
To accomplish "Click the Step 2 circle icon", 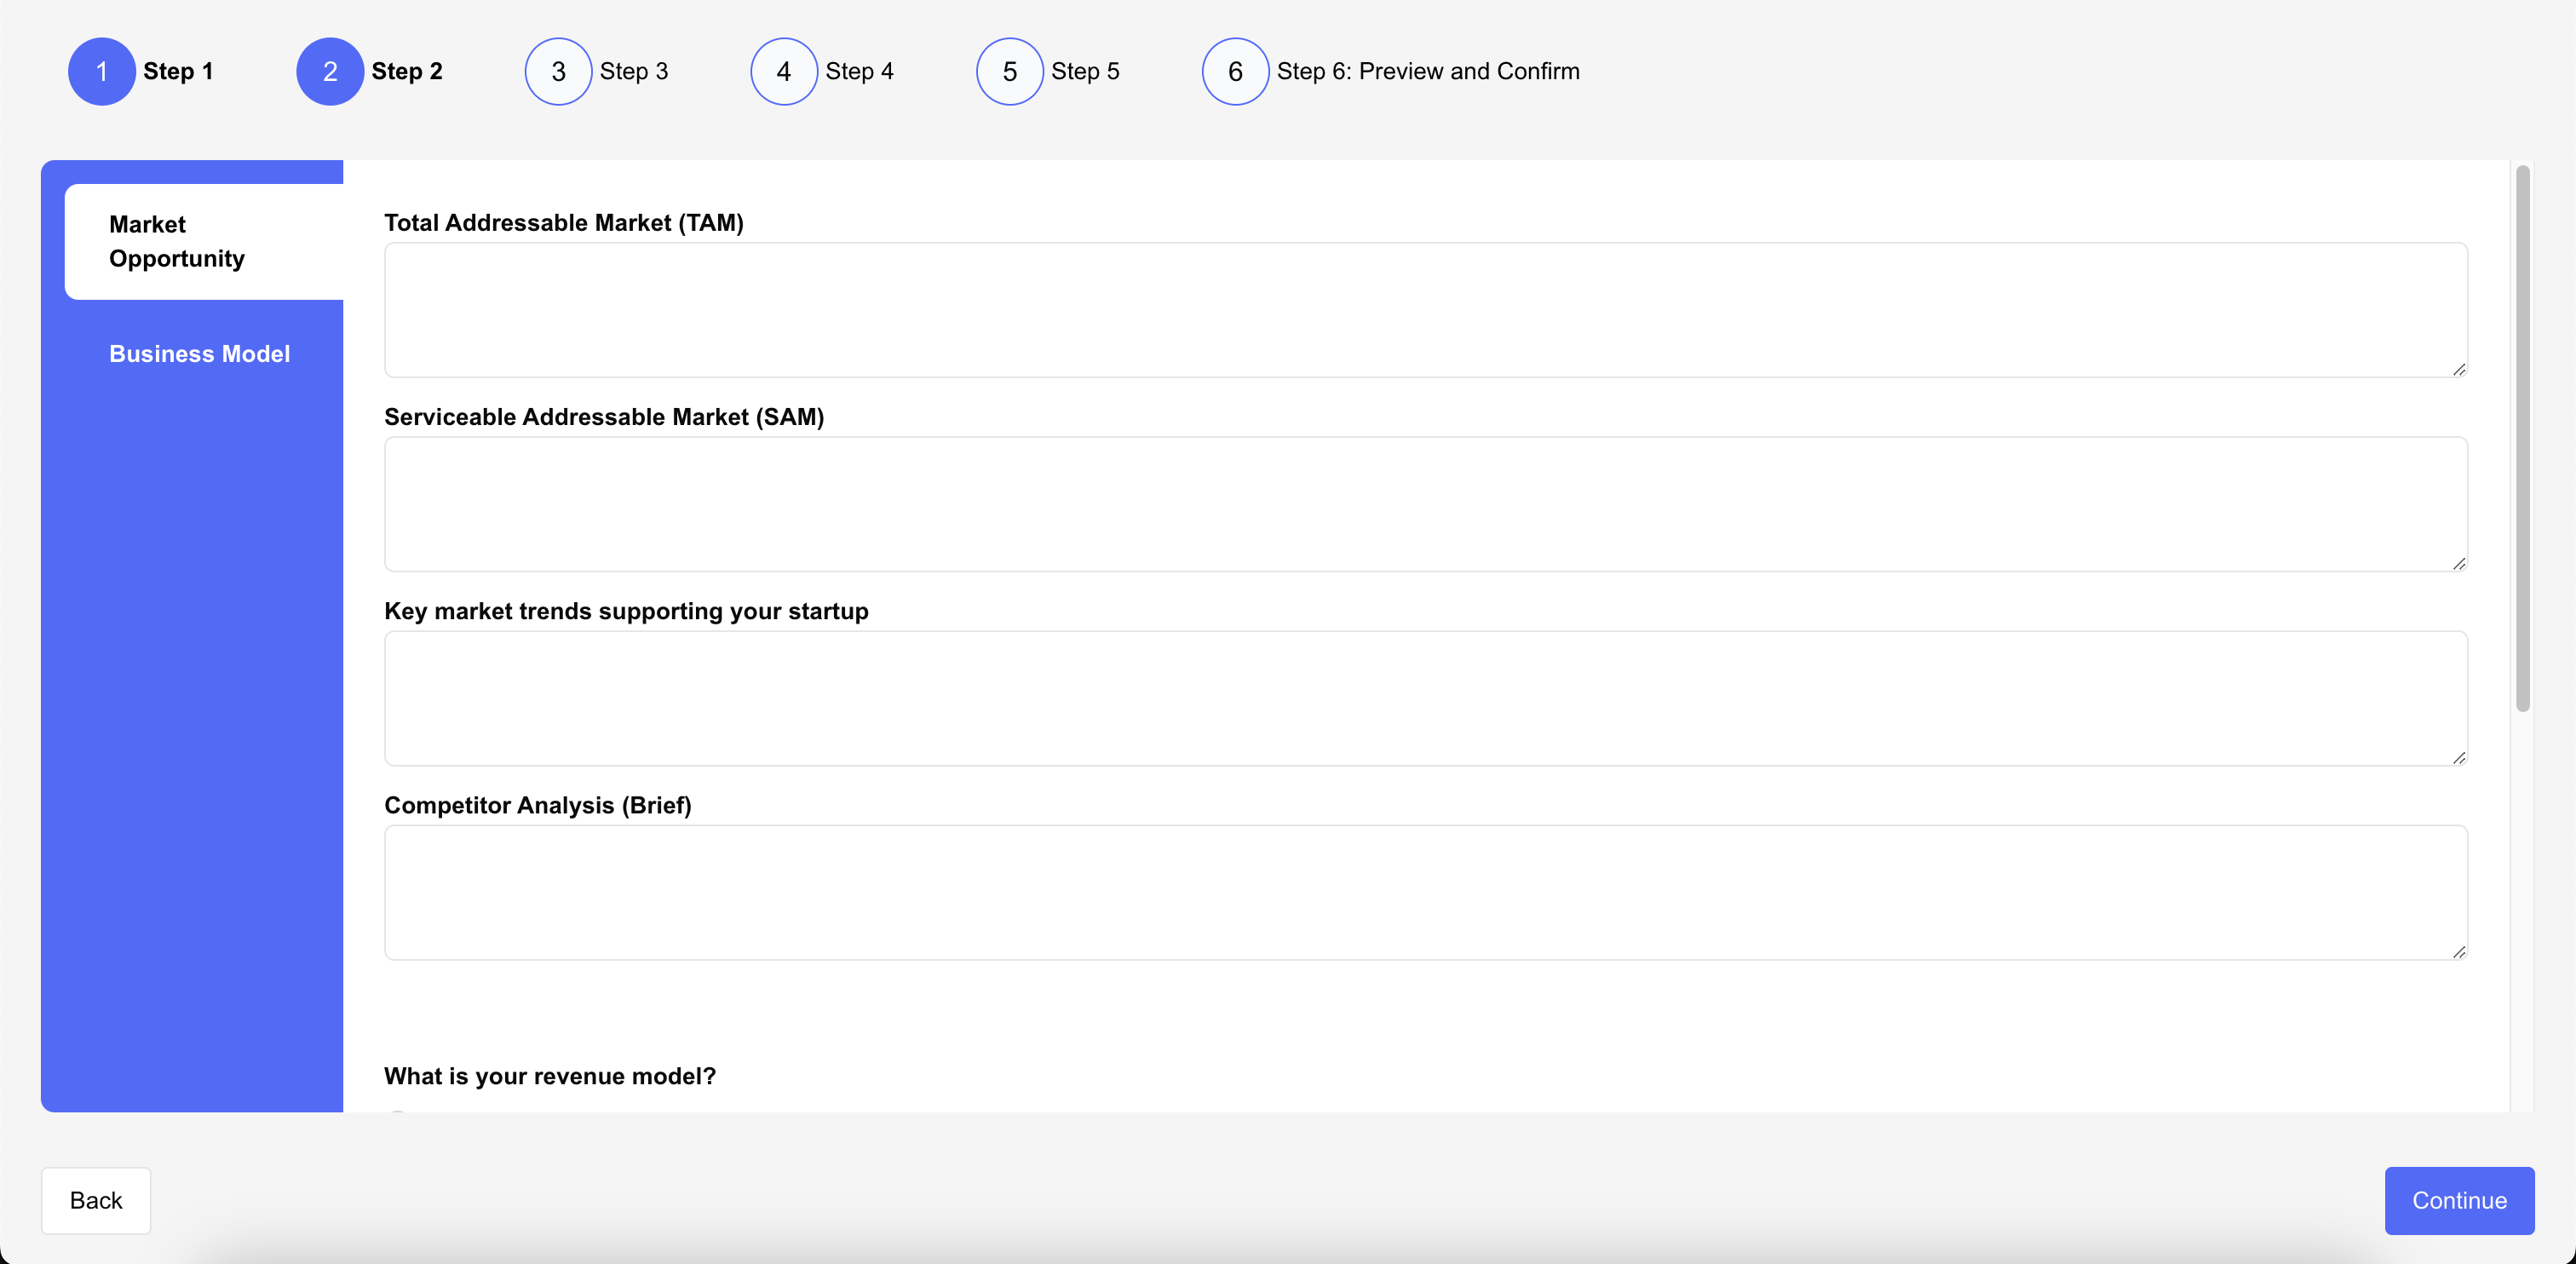I will point(329,71).
